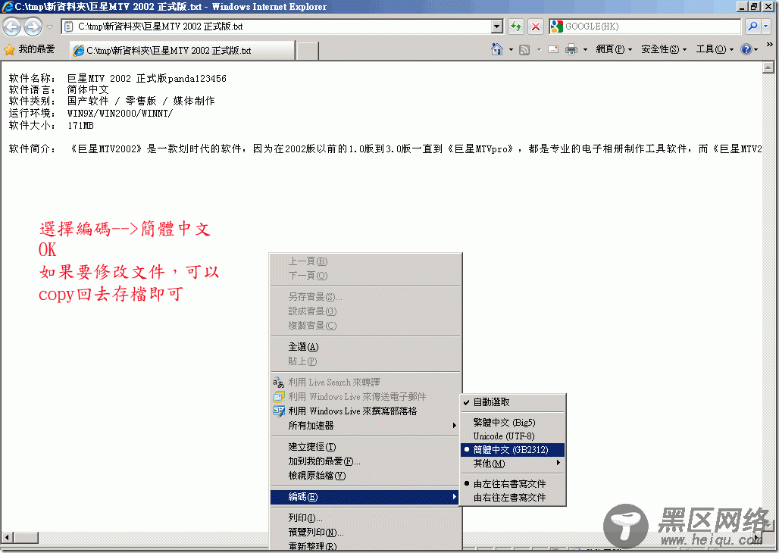Screen dimensions: 779x553
Task: Select 簡體中文 (GB2312) encoding
Action: point(513,450)
